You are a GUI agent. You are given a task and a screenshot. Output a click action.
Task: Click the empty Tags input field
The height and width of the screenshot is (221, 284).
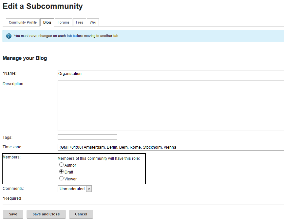coord(87,137)
